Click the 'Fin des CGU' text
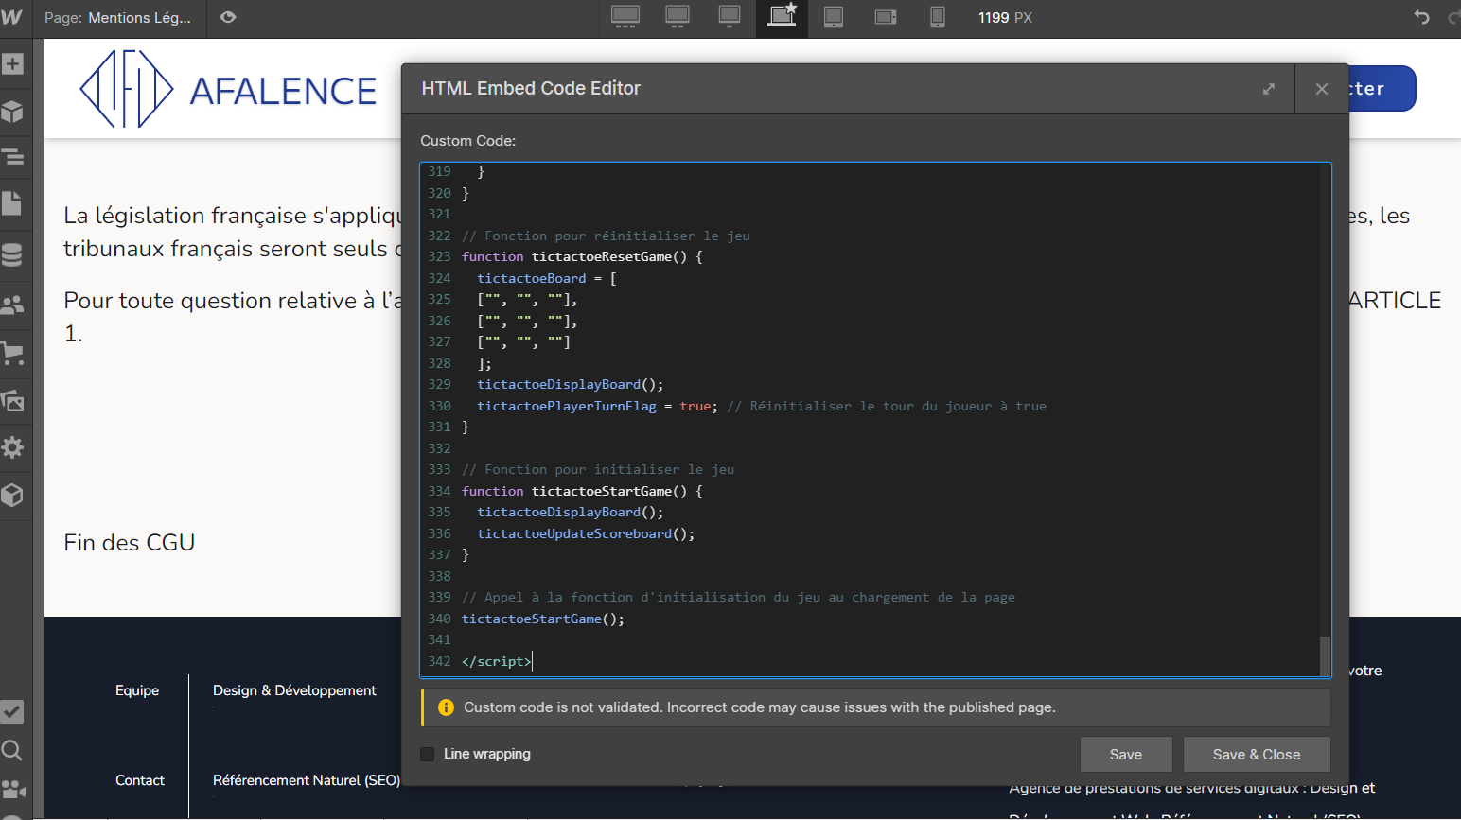 [x=130, y=542]
